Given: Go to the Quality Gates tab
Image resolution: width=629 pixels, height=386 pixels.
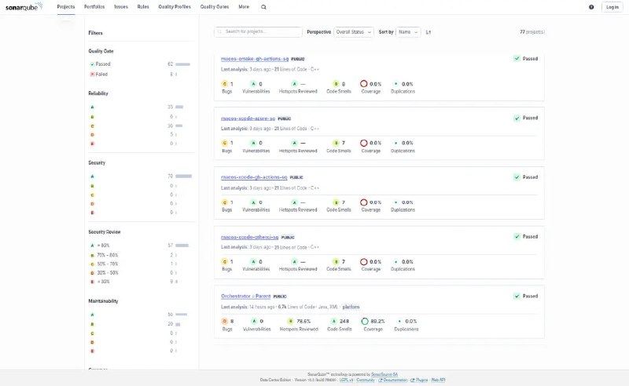Looking at the screenshot, I should (x=215, y=7).
